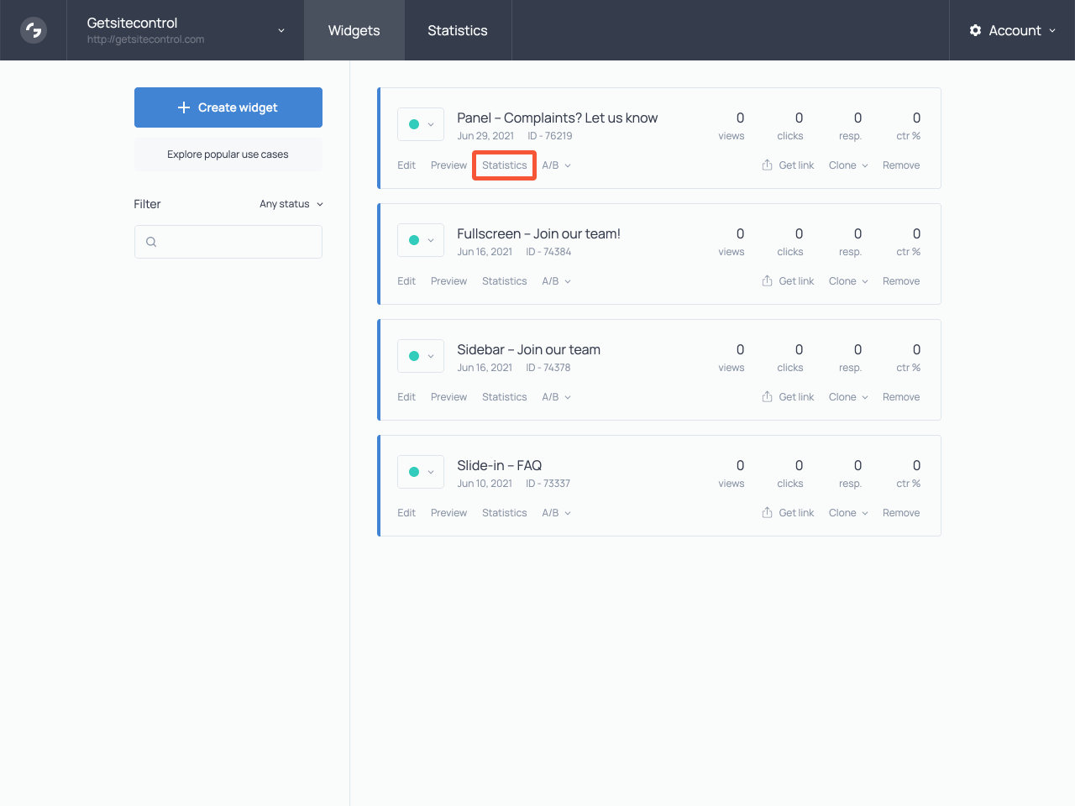Click the share icon beside Get link for Panel widget
The width and height of the screenshot is (1075, 806).
767,165
